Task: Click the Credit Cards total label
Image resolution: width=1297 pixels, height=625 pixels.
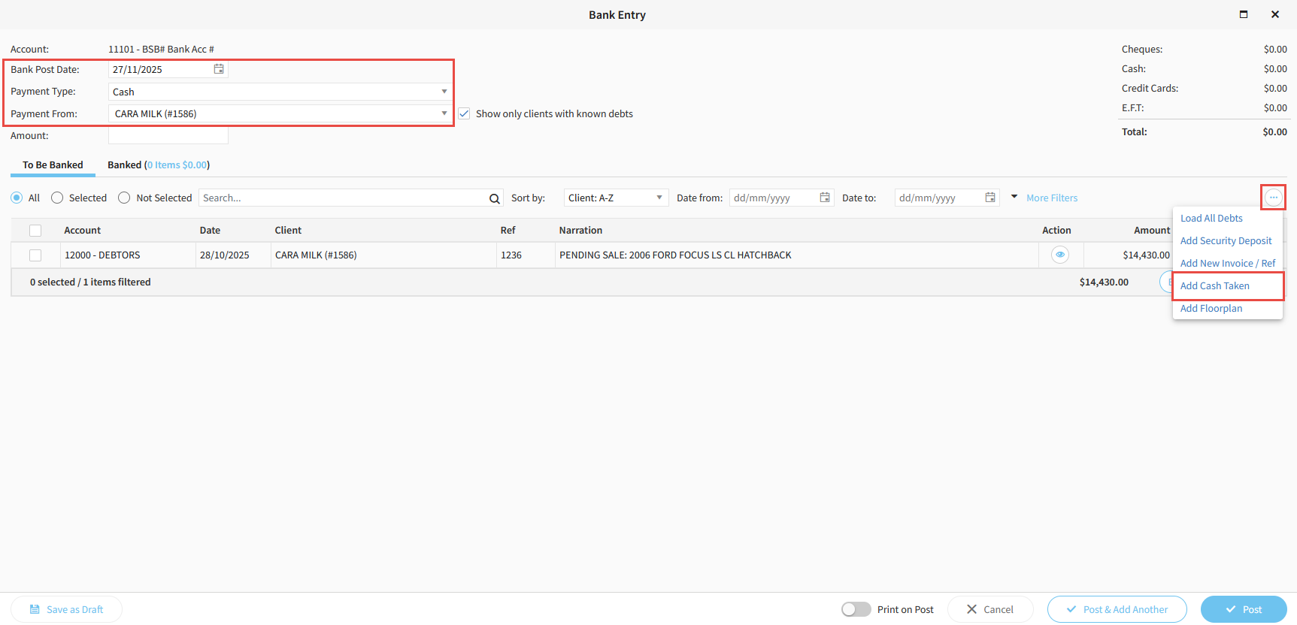Action: point(1150,89)
